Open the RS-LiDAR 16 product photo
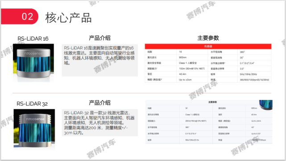The width and height of the screenshot is (286, 161). (33, 63)
